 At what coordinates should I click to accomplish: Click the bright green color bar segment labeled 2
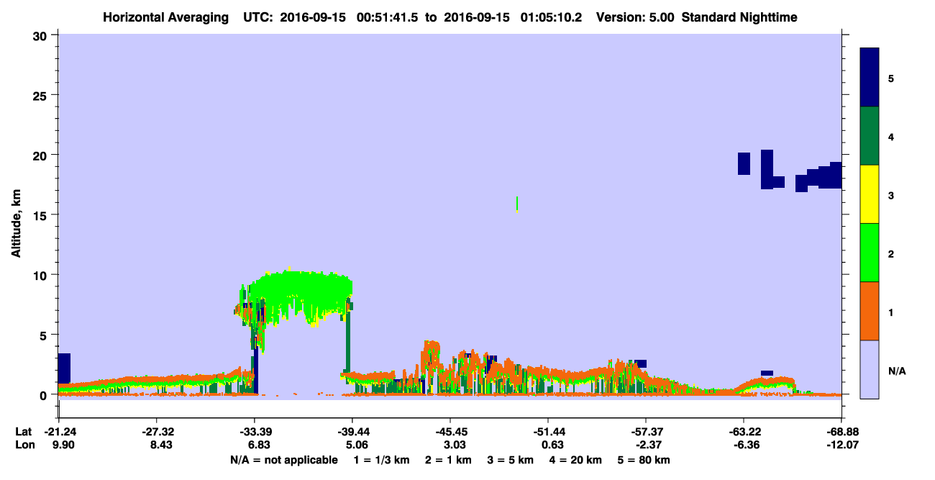870,253
